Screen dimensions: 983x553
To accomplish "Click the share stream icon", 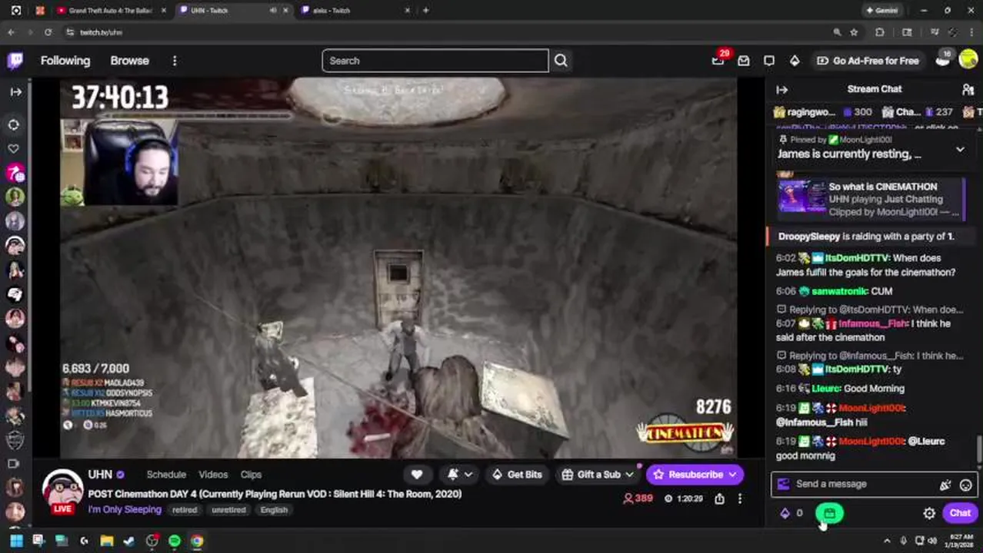I will point(719,498).
